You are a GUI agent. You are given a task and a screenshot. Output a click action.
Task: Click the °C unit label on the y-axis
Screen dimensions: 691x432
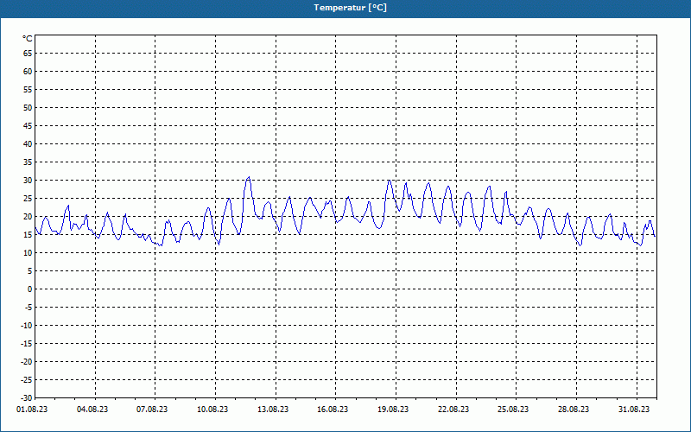tap(28, 39)
